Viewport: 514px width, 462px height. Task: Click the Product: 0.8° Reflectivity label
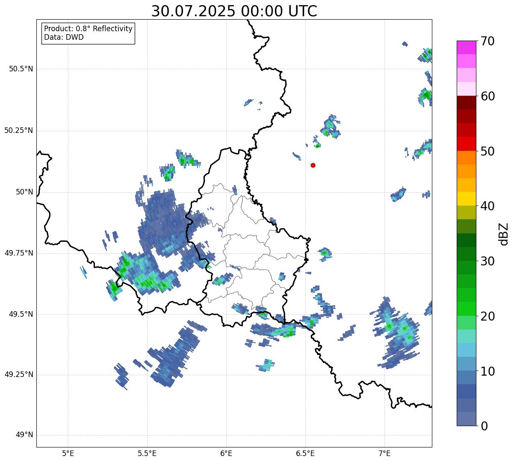[89, 29]
